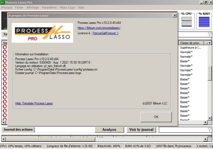
Task: Minimize the Process Lasso Pro window
Action: coord(202,2)
